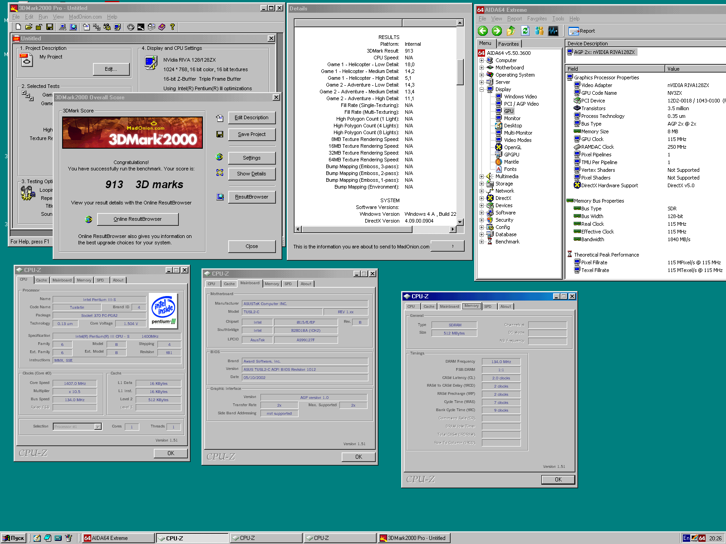Image resolution: width=726 pixels, height=544 pixels.
Task: Click down arrow of Details vertical scrollbar
Action: click(460, 222)
